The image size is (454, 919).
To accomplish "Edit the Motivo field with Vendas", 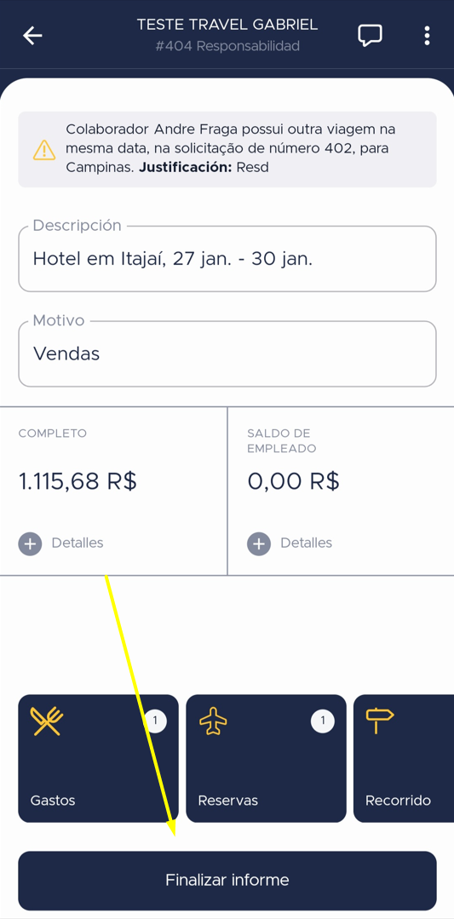I will coord(227,353).
